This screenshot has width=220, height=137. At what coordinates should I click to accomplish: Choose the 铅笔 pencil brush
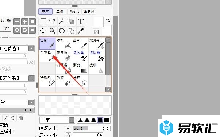tap(47, 43)
